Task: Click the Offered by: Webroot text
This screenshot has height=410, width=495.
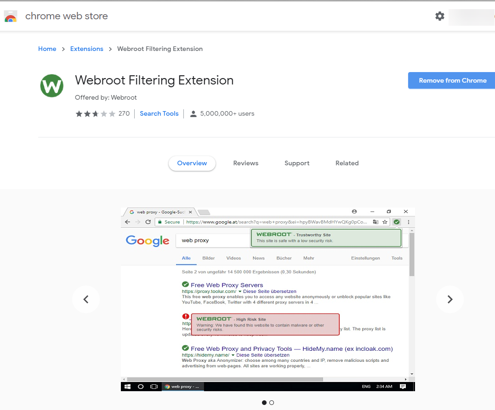Action: [x=106, y=97]
